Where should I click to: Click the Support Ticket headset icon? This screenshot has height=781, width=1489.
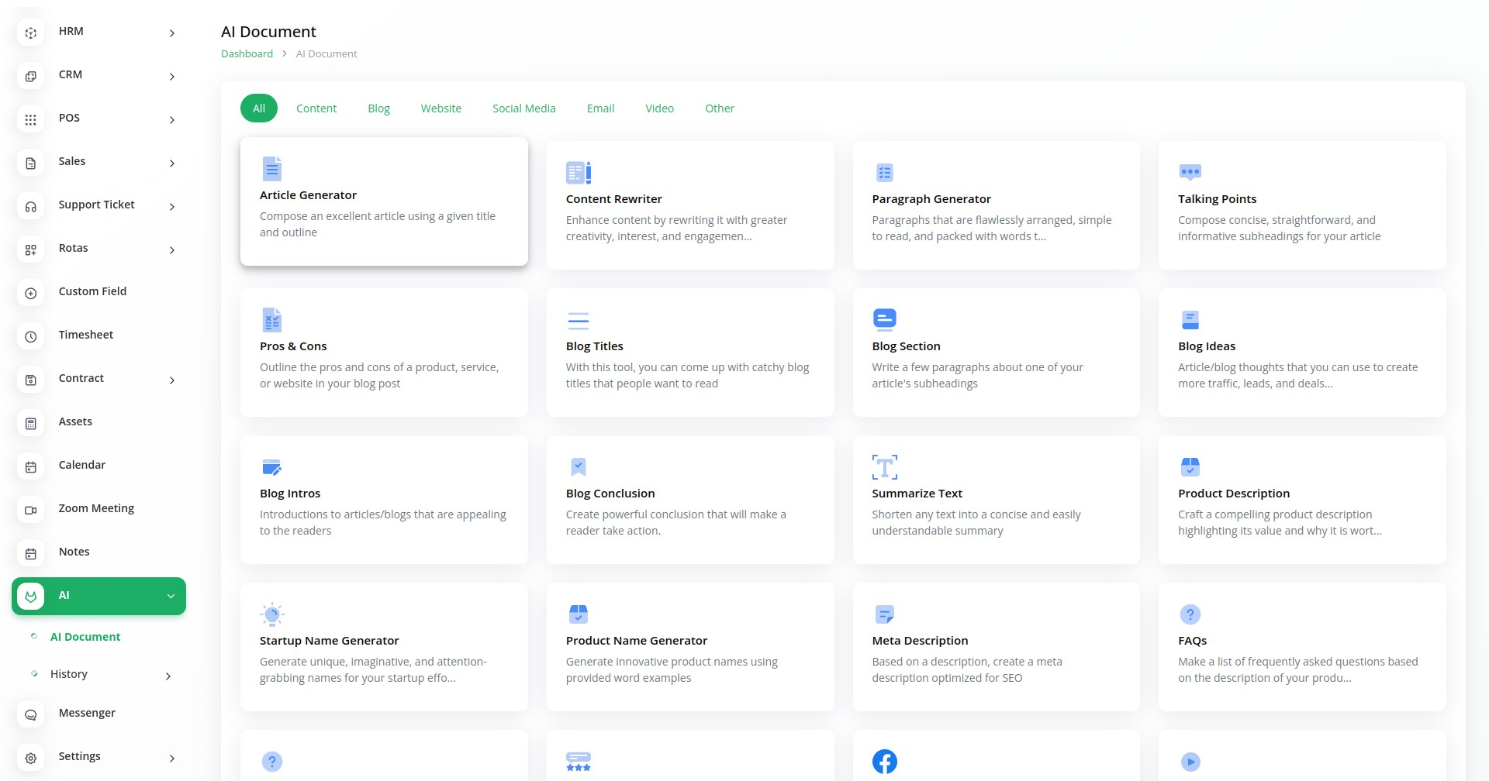[x=31, y=206]
